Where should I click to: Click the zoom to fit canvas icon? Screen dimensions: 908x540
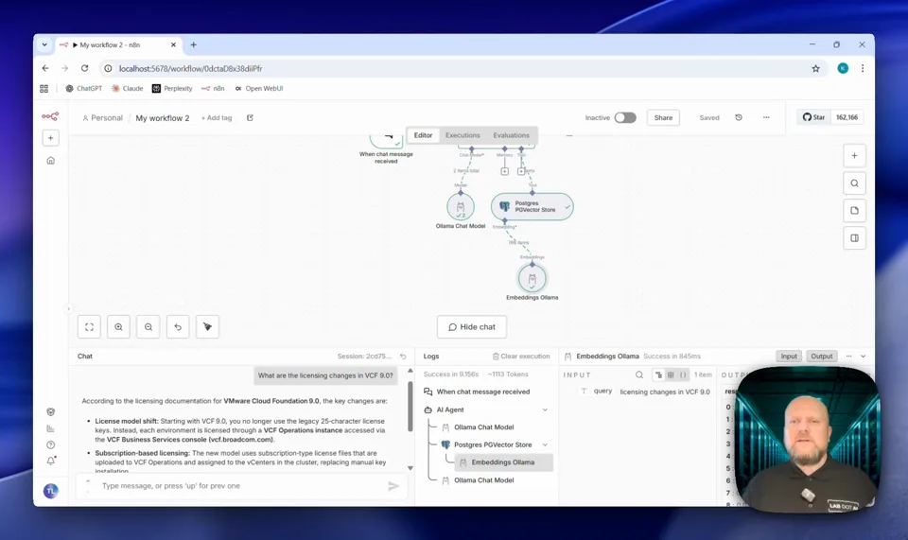(89, 327)
